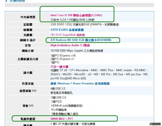Click the 2個5.25"外露式擴充槽 line
The width and height of the screenshot is (162, 126).
pyautogui.click(x=73, y=124)
